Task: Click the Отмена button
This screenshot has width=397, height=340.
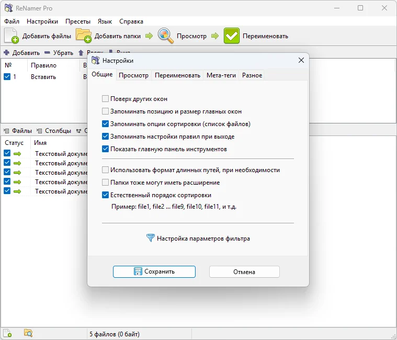Action: (x=244, y=271)
